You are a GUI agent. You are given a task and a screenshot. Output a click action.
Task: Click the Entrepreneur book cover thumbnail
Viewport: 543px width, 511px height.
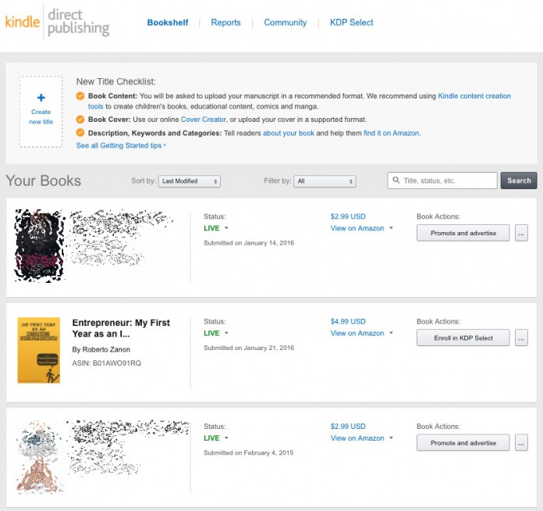[x=38, y=350]
